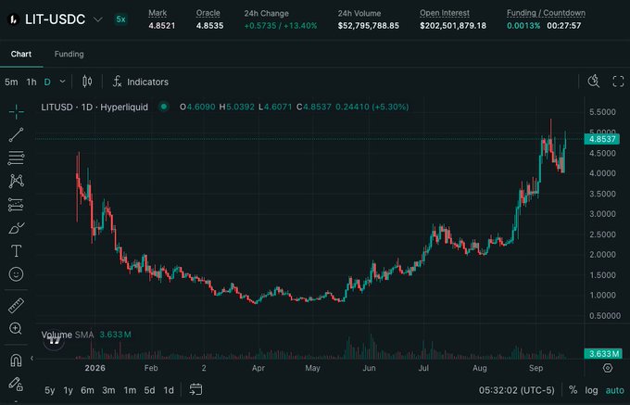Set chart range to 5d
Image resolution: width=630 pixels, height=405 pixels.
[149, 390]
